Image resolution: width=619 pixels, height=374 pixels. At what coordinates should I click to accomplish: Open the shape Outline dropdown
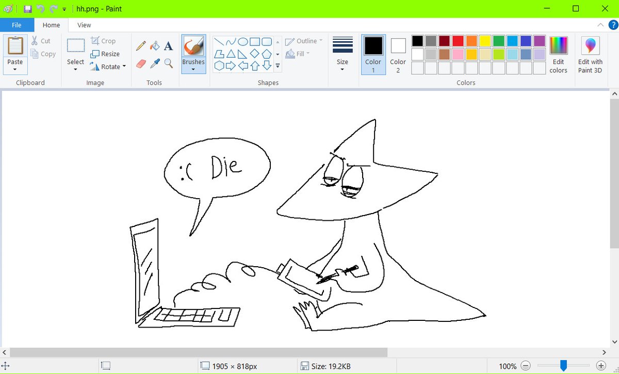(303, 41)
